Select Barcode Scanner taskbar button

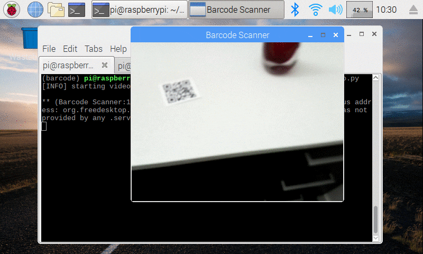(236, 10)
